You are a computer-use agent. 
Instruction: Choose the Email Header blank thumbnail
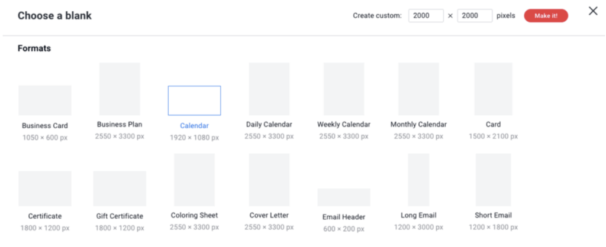[343, 197]
